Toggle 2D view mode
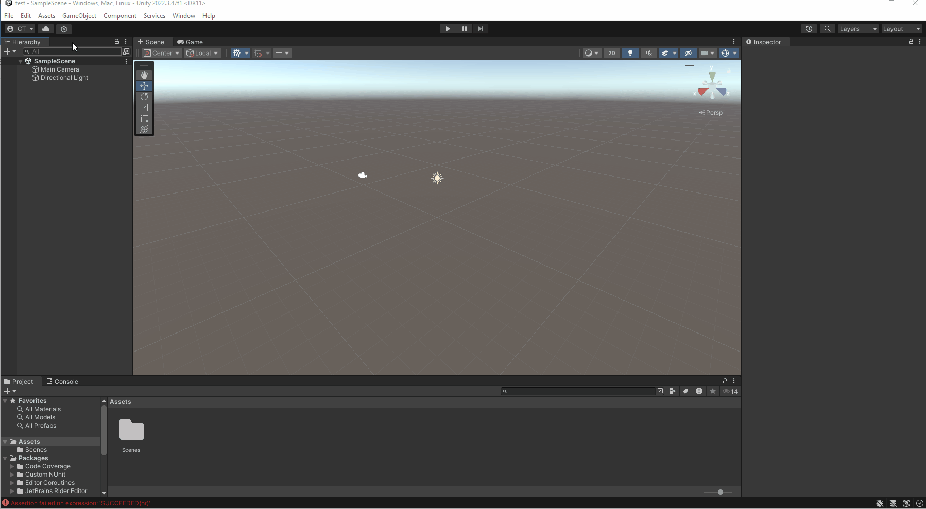The image size is (926, 509). click(x=612, y=53)
